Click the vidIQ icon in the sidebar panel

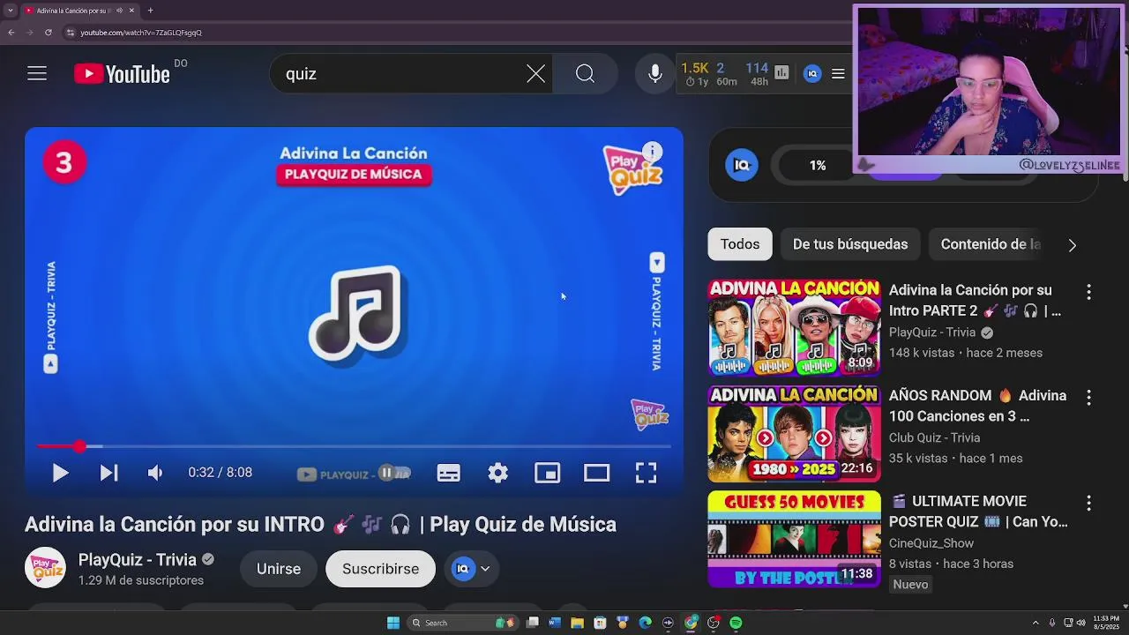(x=742, y=165)
